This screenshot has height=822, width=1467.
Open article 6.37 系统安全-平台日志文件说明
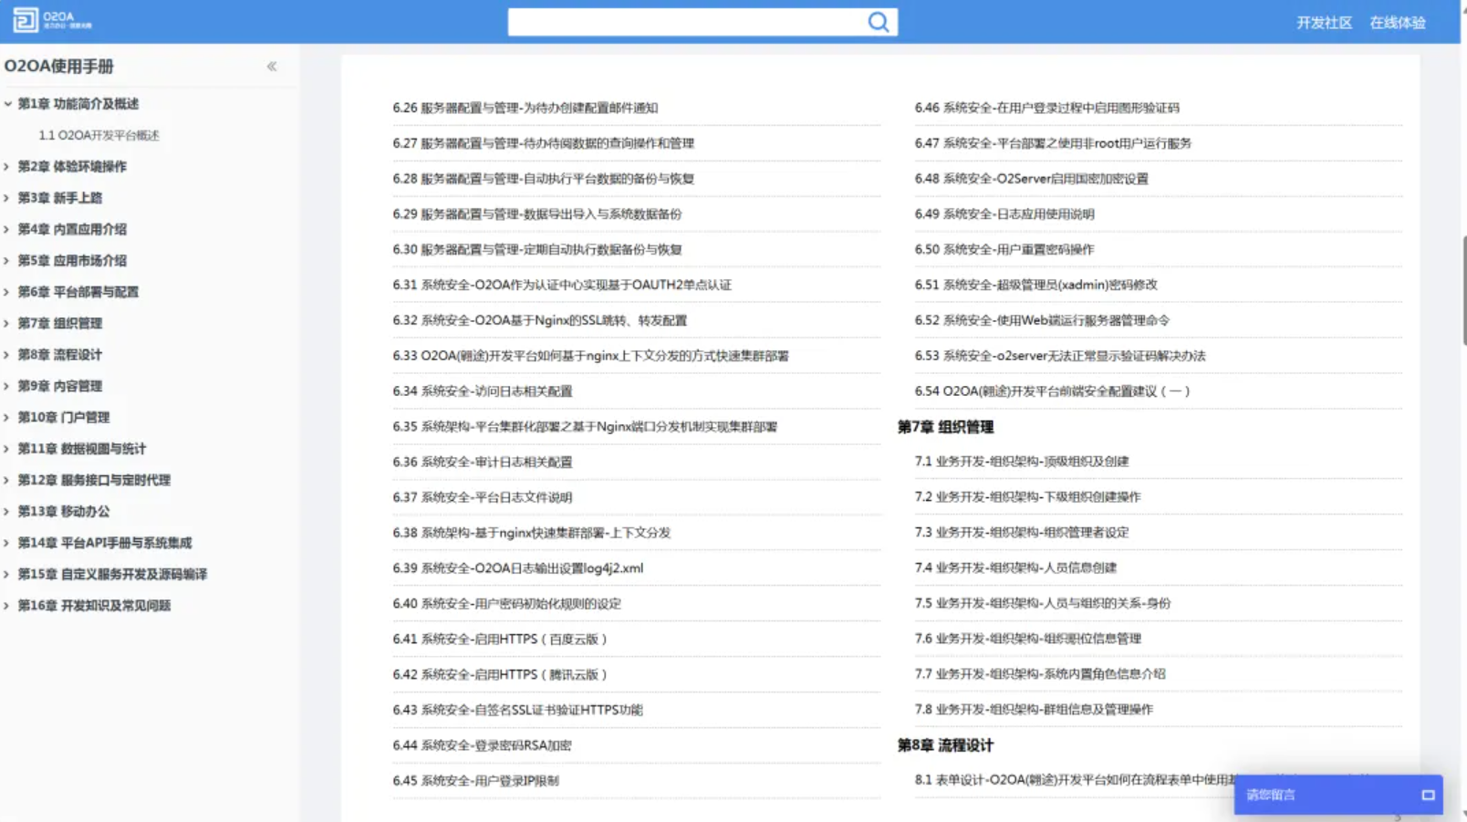[x=483, y=498]
